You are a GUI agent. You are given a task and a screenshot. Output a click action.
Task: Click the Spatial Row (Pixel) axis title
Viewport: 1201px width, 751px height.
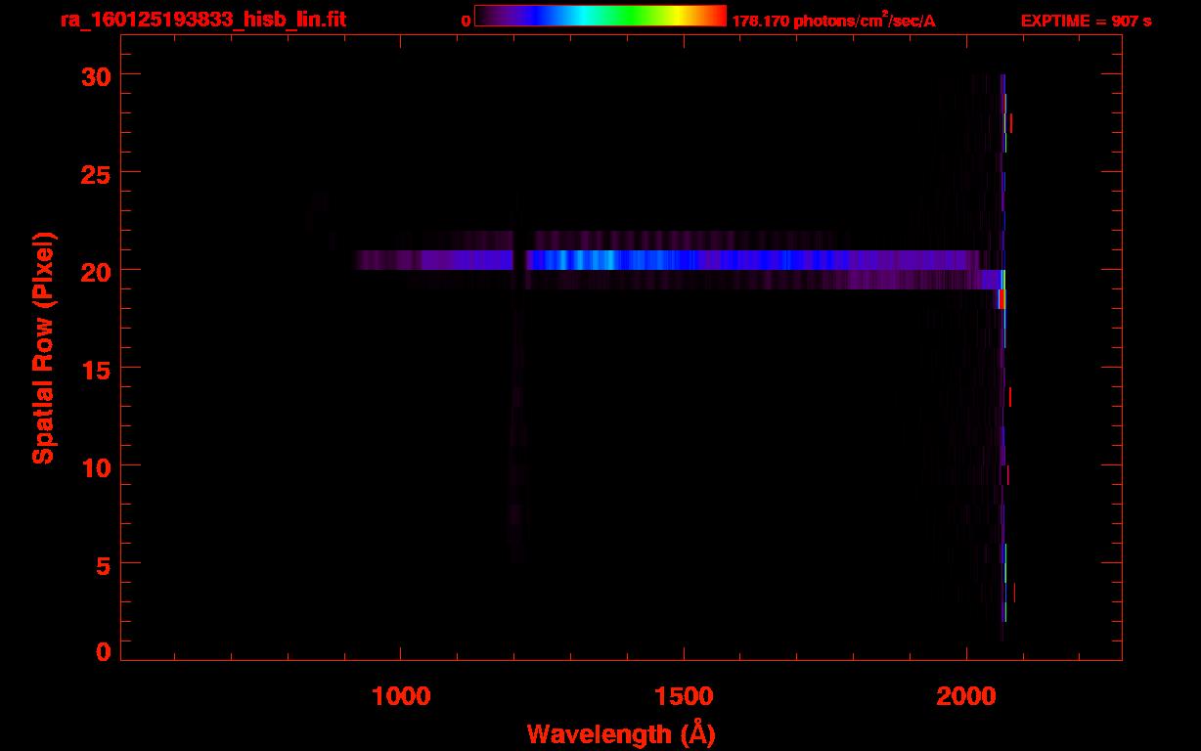pyautogui.click(x=43, y=347)
